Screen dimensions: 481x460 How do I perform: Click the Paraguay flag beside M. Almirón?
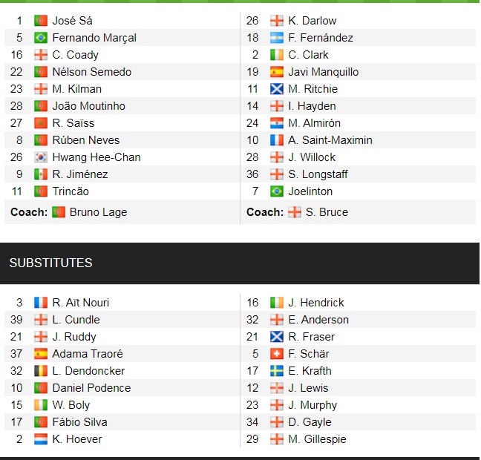point(276,123)
